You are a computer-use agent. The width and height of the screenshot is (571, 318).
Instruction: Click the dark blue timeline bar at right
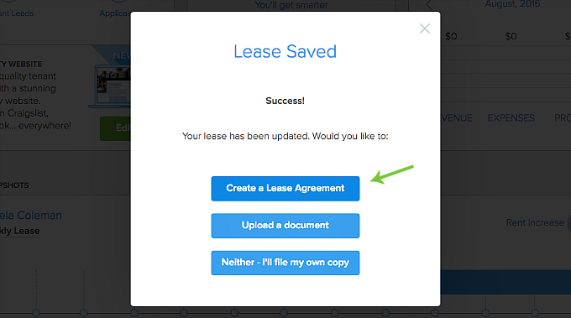click(x=506, y=282)
